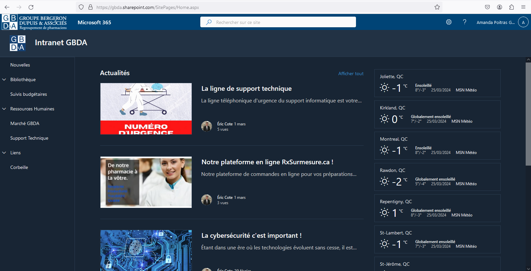Click the sun icon in Rawdon weather card
Viewport: 531px width, 271px height.
pyautogui.click(x=384, y=181)
